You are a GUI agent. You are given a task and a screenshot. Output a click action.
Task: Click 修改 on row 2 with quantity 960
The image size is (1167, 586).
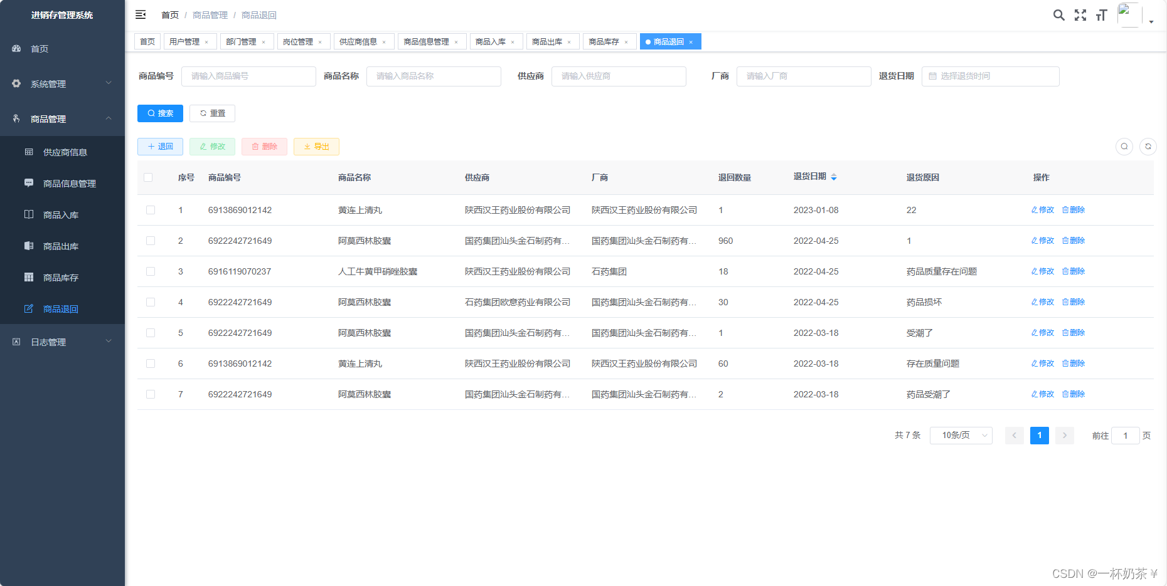(x=1043, y=241)
